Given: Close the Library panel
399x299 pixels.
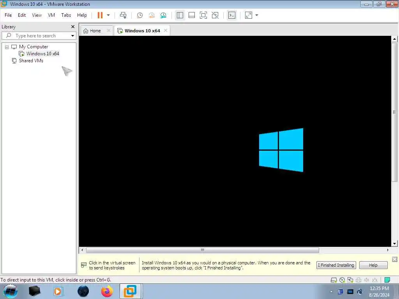Looking at the screenshot, I should pos(73,27).
